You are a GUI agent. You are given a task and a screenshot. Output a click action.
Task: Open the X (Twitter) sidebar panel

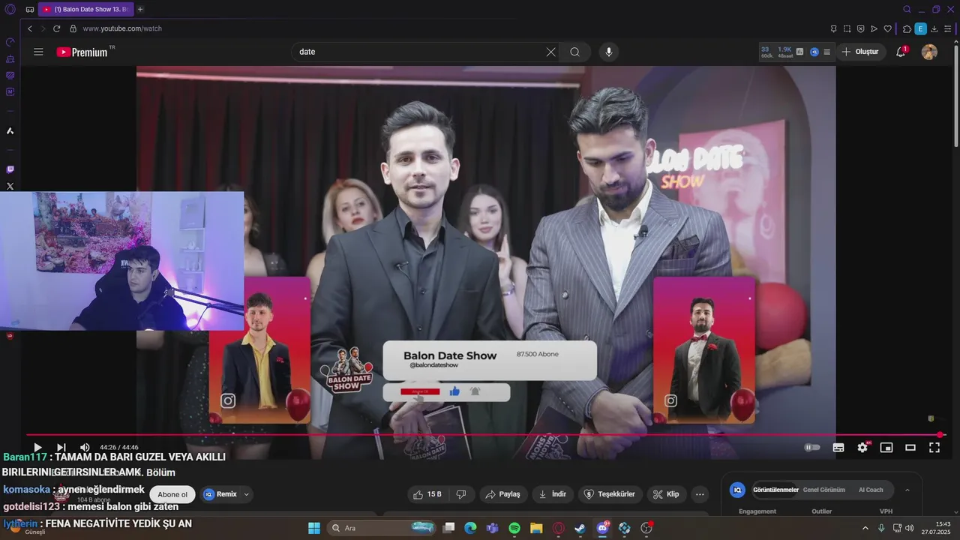[x=10, y=186]
